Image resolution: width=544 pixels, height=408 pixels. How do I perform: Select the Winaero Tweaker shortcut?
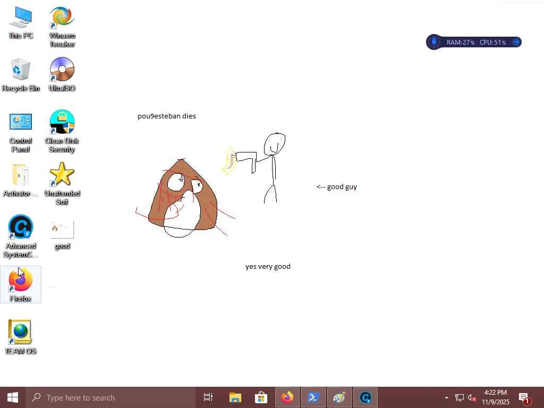coord(62,27)
